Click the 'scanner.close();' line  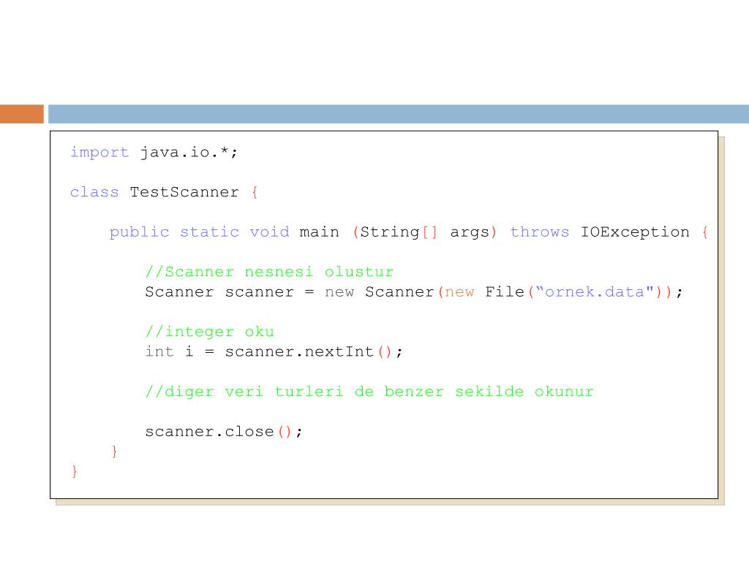click(x=224, y=432)
